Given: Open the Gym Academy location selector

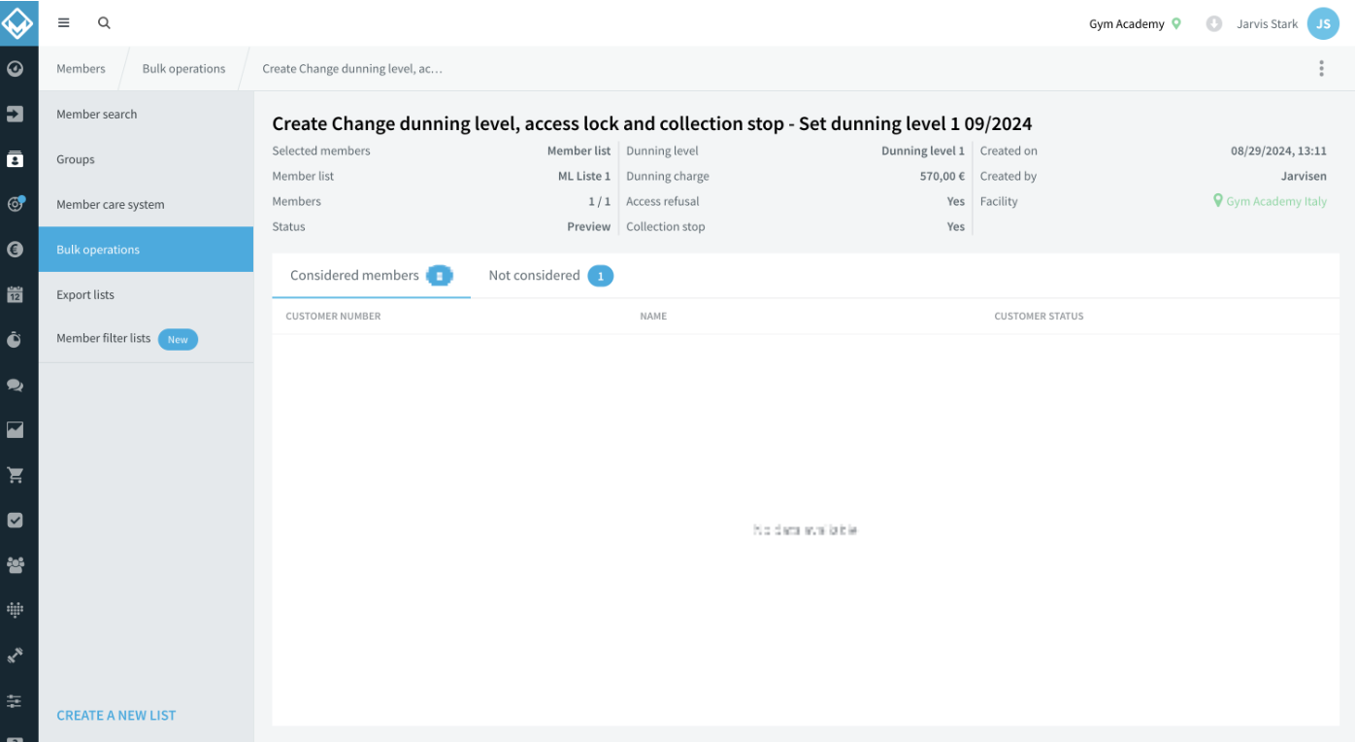Looking at the screenshot, I should [x=1135, y=23].
